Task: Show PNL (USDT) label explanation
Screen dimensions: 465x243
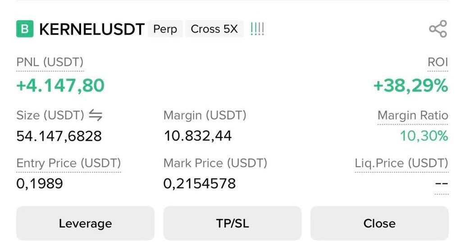Action: coord(50,63)
